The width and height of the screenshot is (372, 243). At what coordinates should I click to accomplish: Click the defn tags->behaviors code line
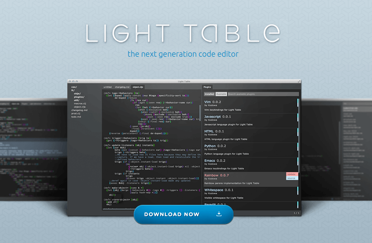coord(122,93)
